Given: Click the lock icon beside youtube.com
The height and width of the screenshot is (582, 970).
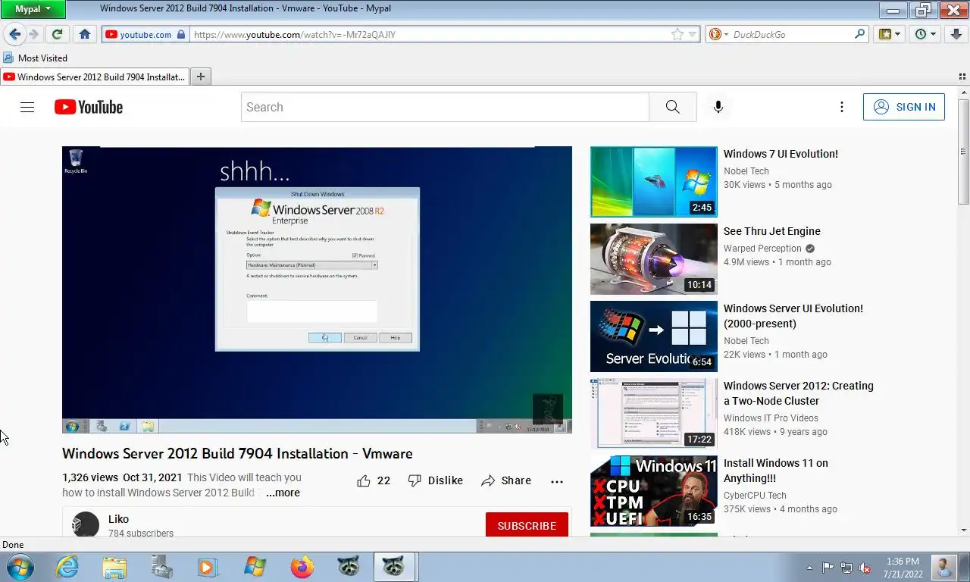Looking at the screenshot, I should click(x=180, y=34).
